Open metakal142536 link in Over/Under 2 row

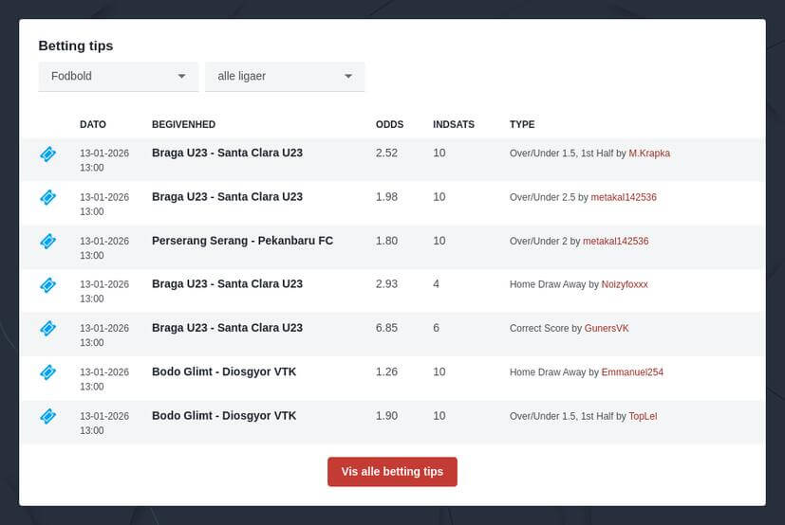pos(615,242)
